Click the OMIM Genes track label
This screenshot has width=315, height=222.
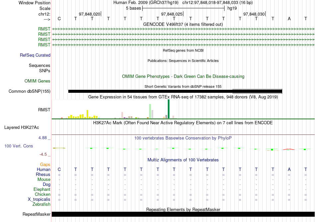point(37,81)
